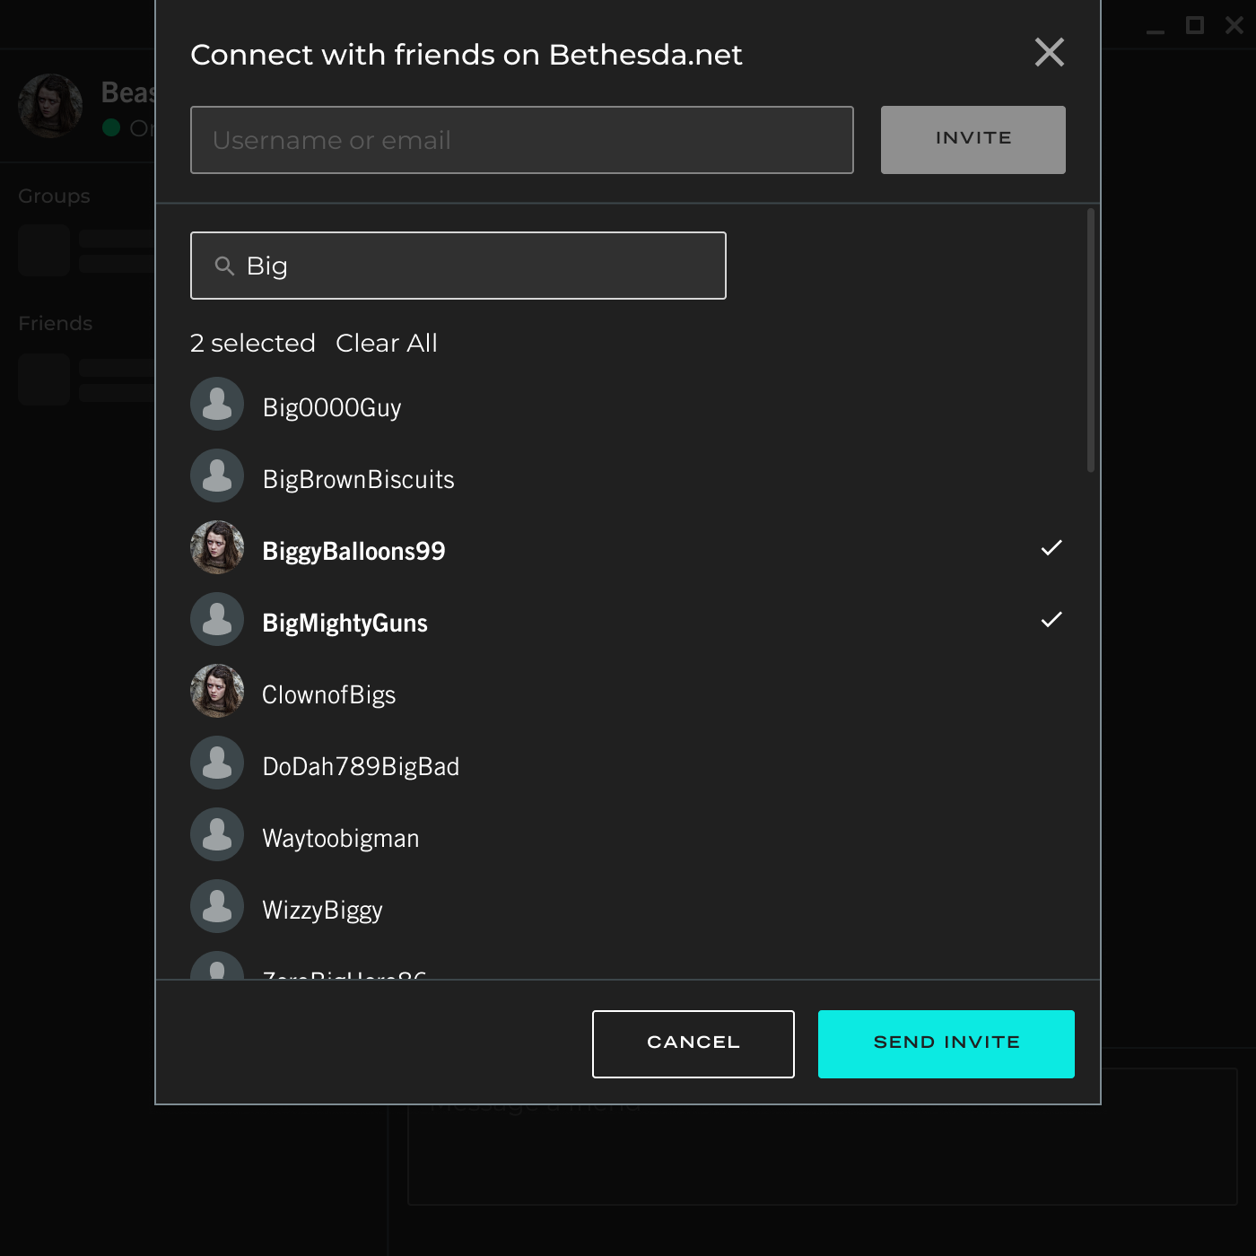Uncheck the BigMightyGuns checkmark
The width and height of the screenshot is (1256, 1256).
1051,620
